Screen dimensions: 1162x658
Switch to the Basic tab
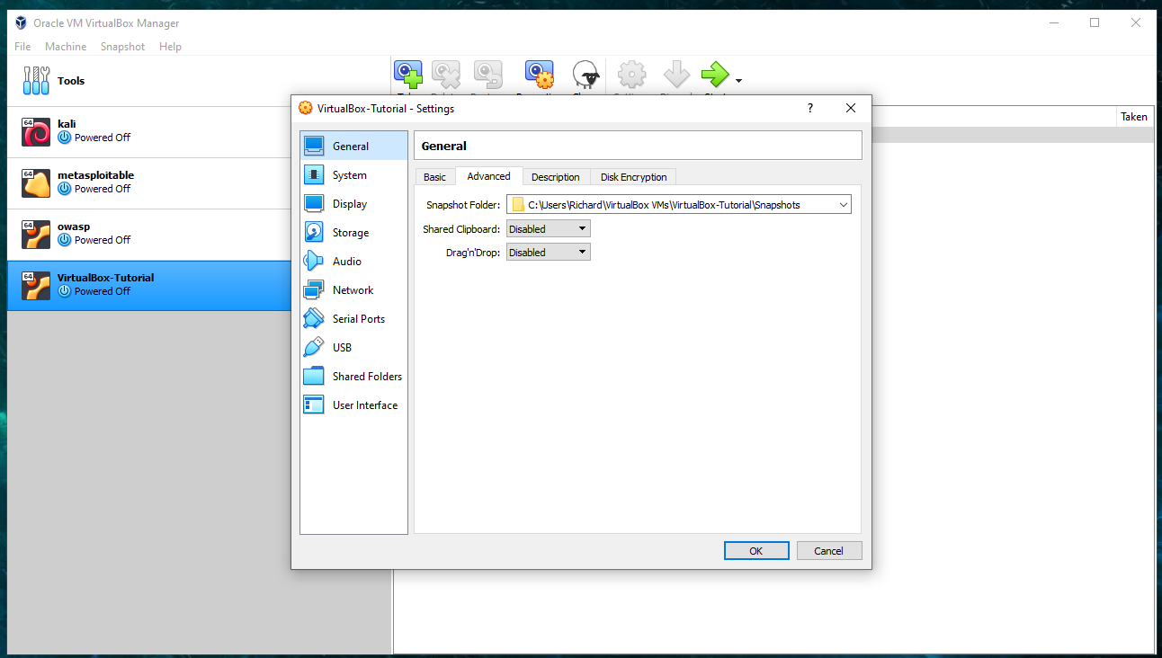(x=434, y=177)
